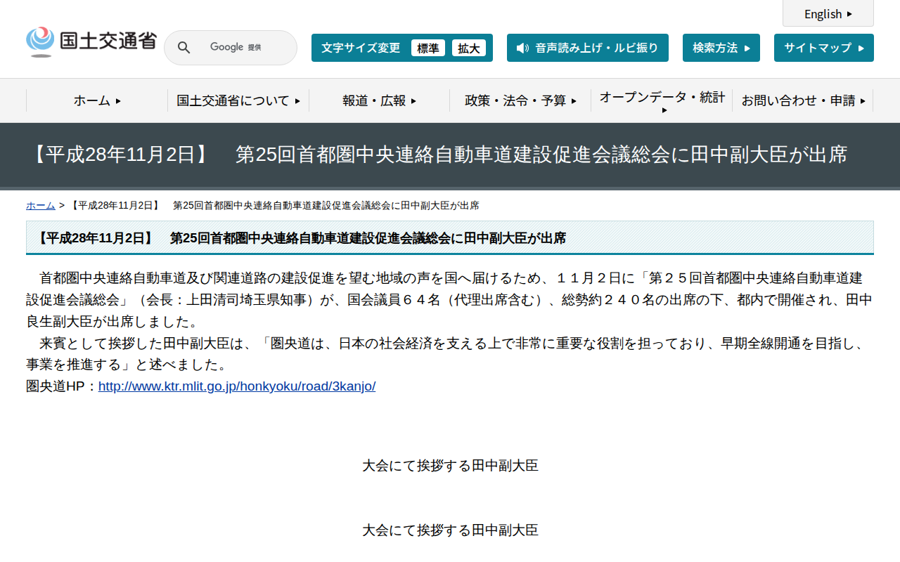Viewport: 900px width, 562px height.
Task: Click the 国土交通省 ministry logo
Action: (91, 41)
